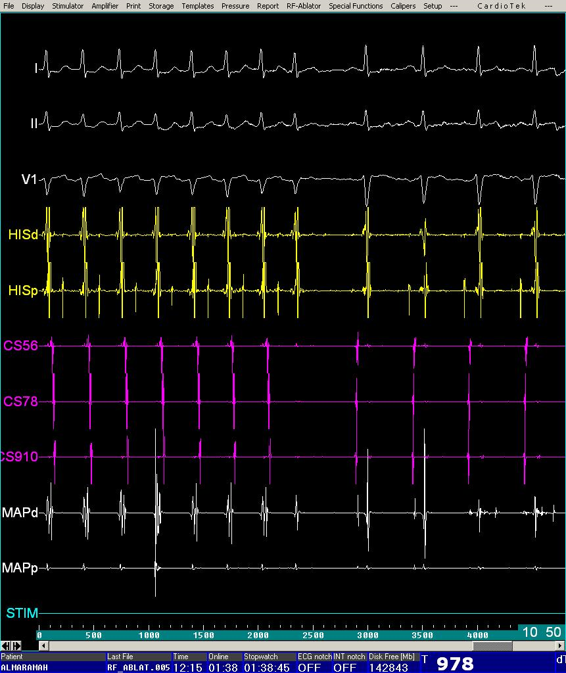Click the last file RF_ABLAT.005

tap(139, 668)
